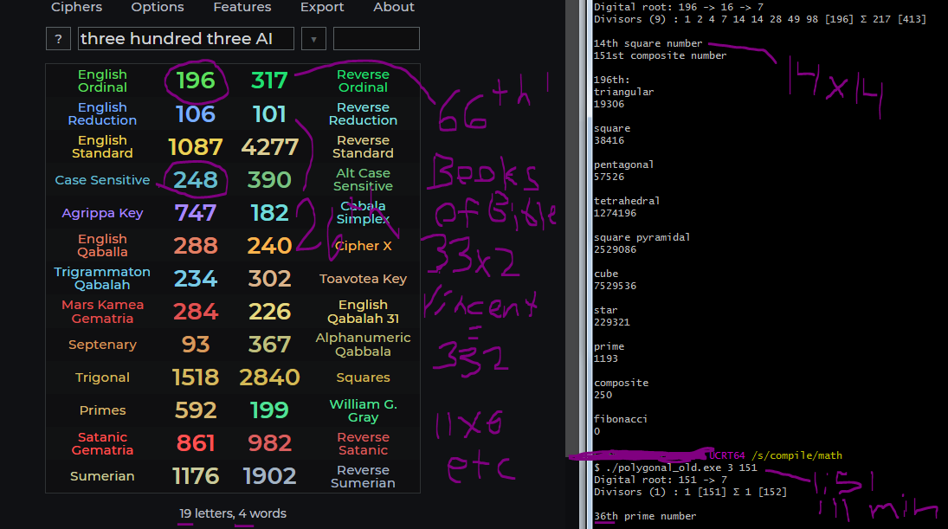
Task: Click the Reverse Sumerian value 1902
Action: pos(269,476)
